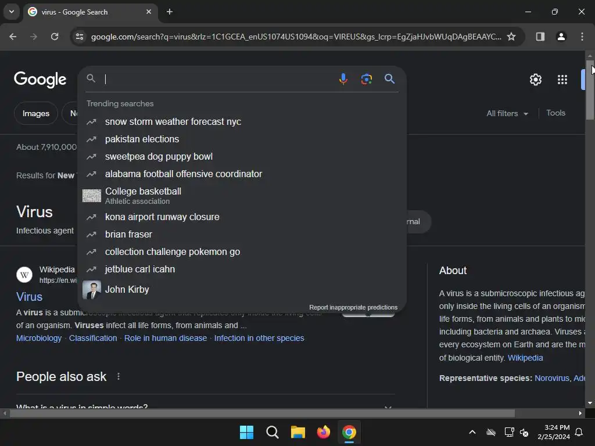Click the Chrome taskbar icon
Viewport: 595px width, 446px height.
pos(349,432)
